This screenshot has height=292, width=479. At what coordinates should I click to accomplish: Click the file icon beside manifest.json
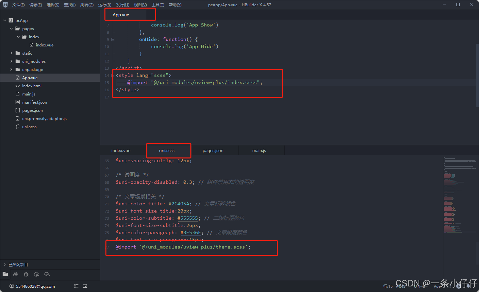click(x=18, y=102)
